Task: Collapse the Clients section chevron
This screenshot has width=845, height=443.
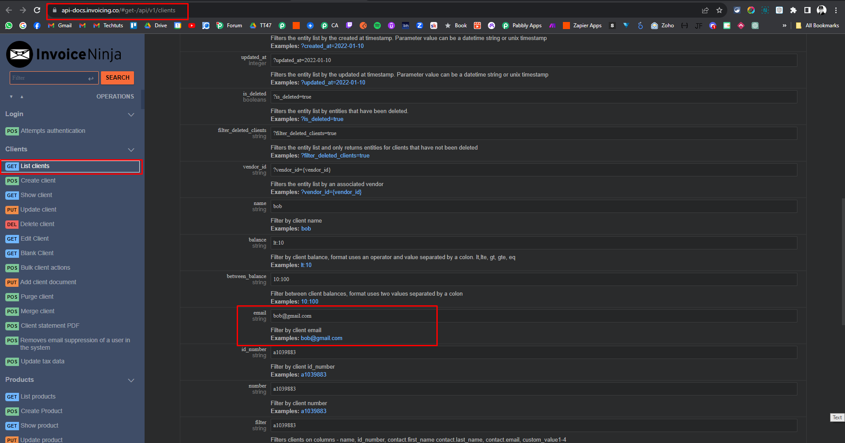Action: (131, 150)
